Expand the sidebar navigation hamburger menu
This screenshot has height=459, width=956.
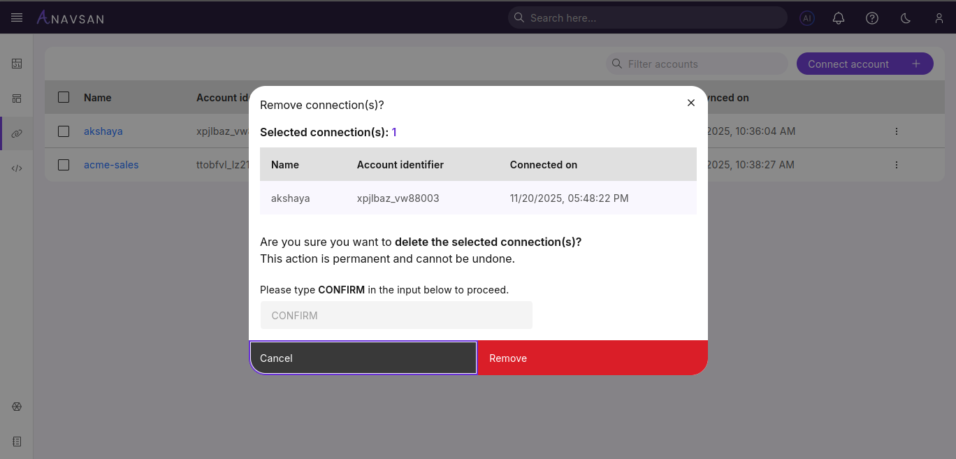point(17,17)
